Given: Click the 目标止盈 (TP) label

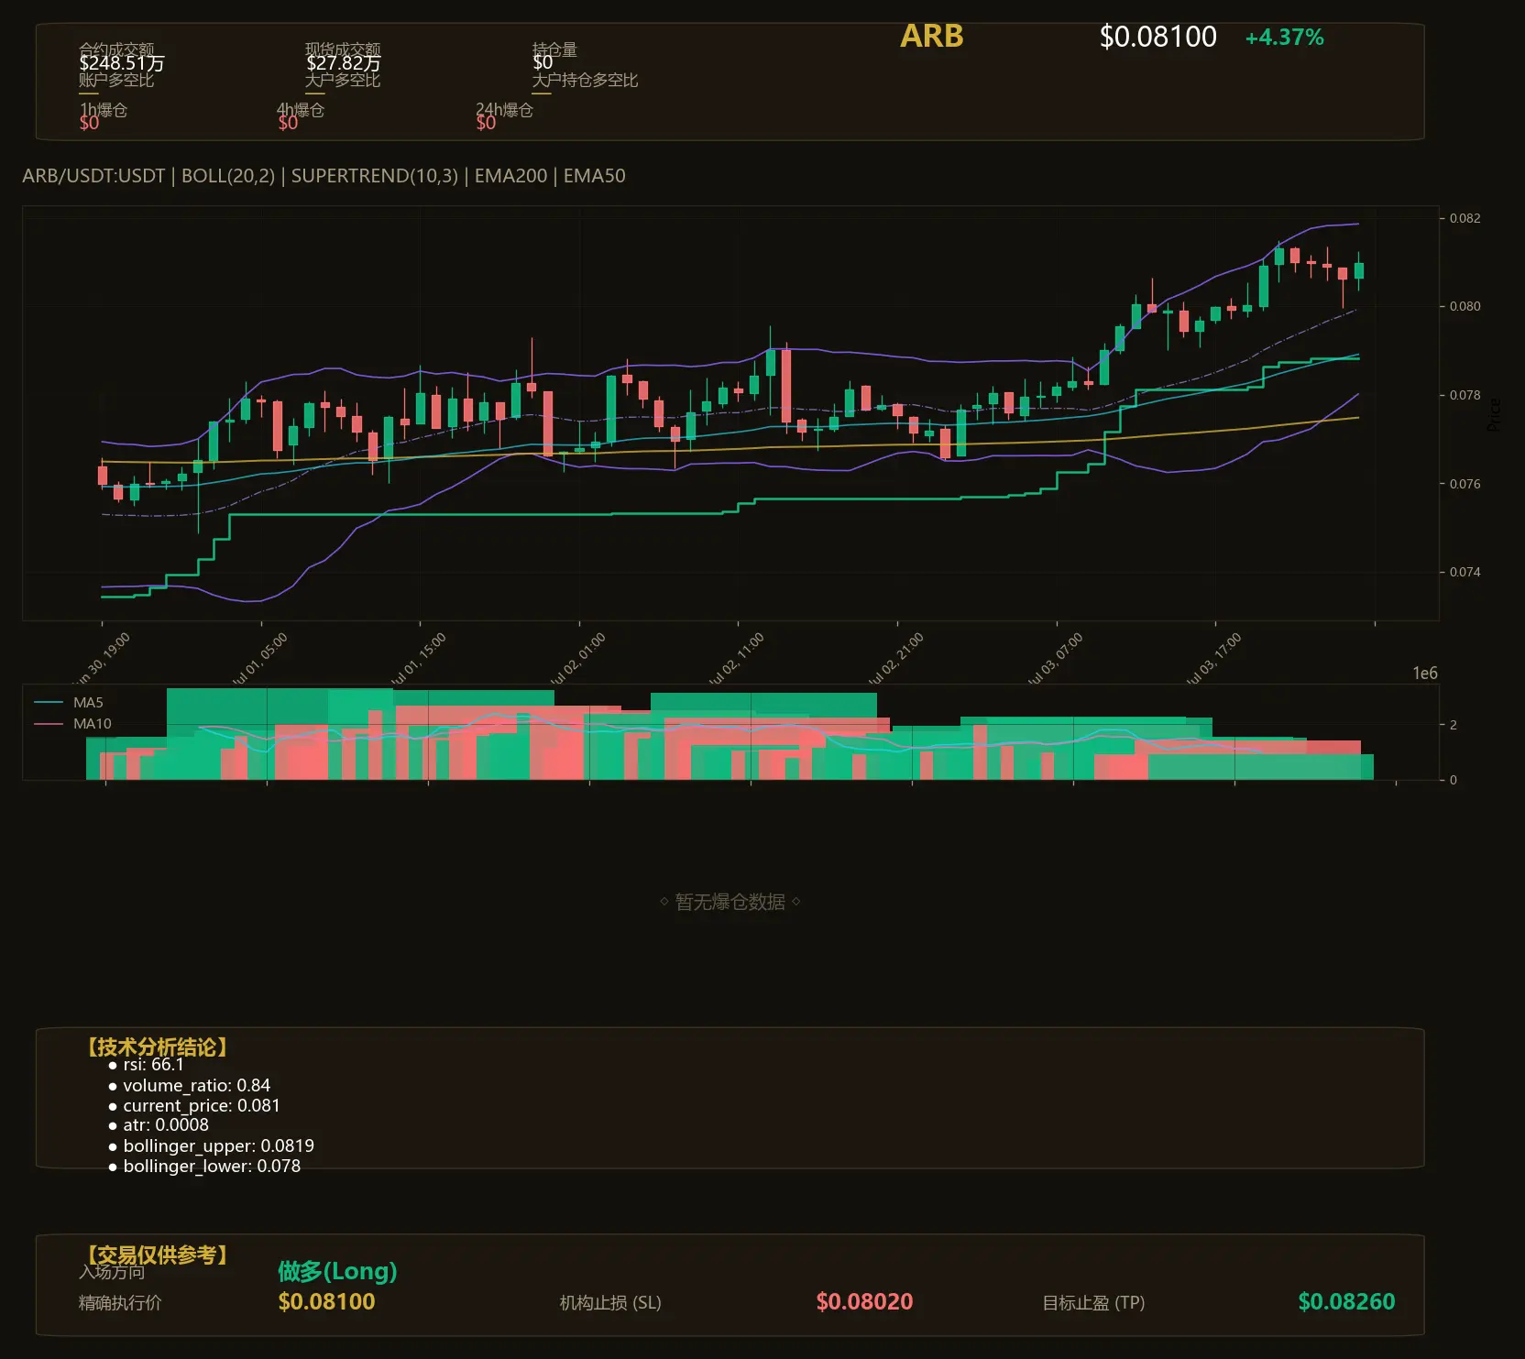Looking at the screenshot, I should 1093,1302.
